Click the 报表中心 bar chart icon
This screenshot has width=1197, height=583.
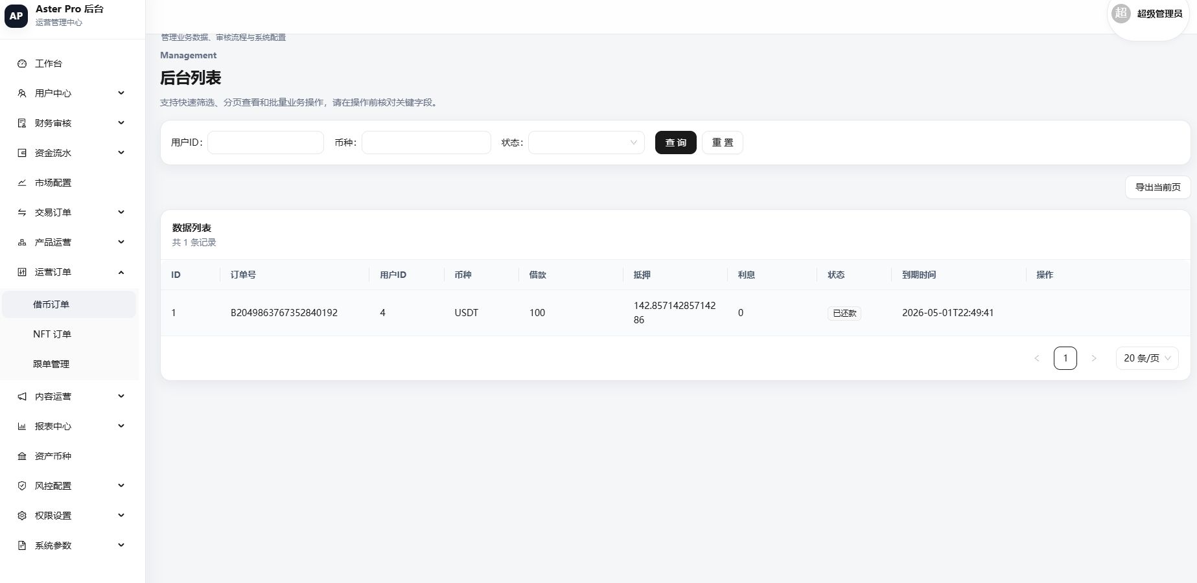(x=22, y=426)
